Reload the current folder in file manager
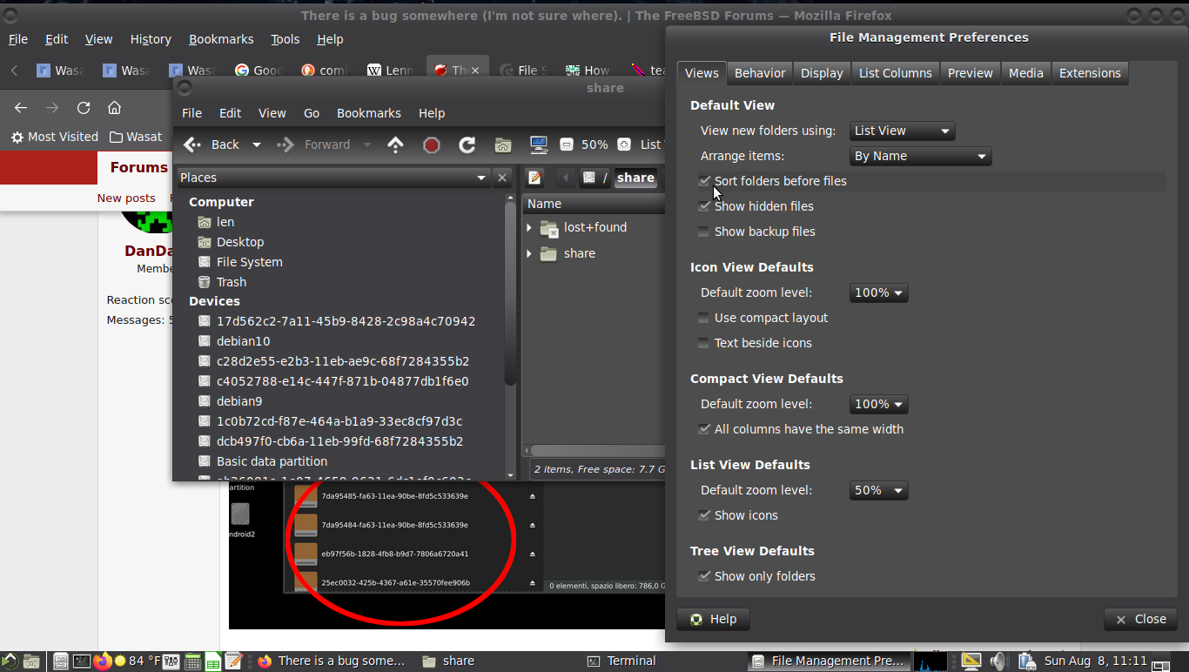 [x=467, y=145]
